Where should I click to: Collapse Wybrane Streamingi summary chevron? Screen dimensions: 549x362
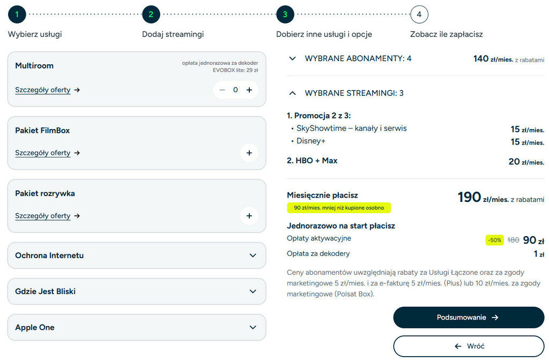(x=292, y=93)
